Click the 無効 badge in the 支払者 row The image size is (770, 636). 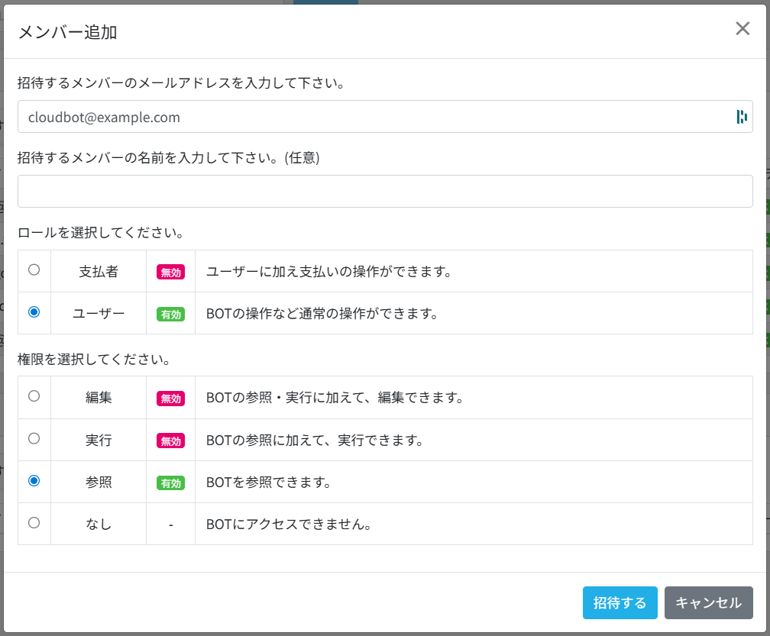170,272
